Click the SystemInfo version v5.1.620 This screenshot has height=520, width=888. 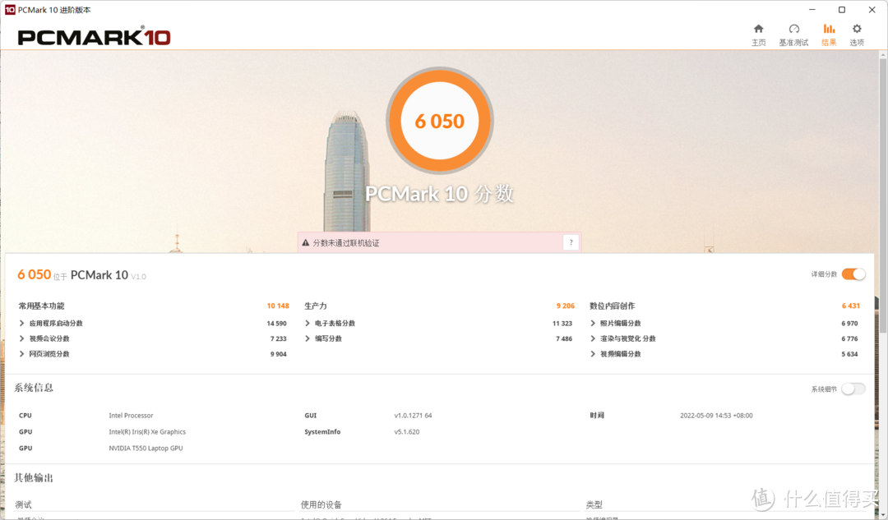[x=407, y=432]
